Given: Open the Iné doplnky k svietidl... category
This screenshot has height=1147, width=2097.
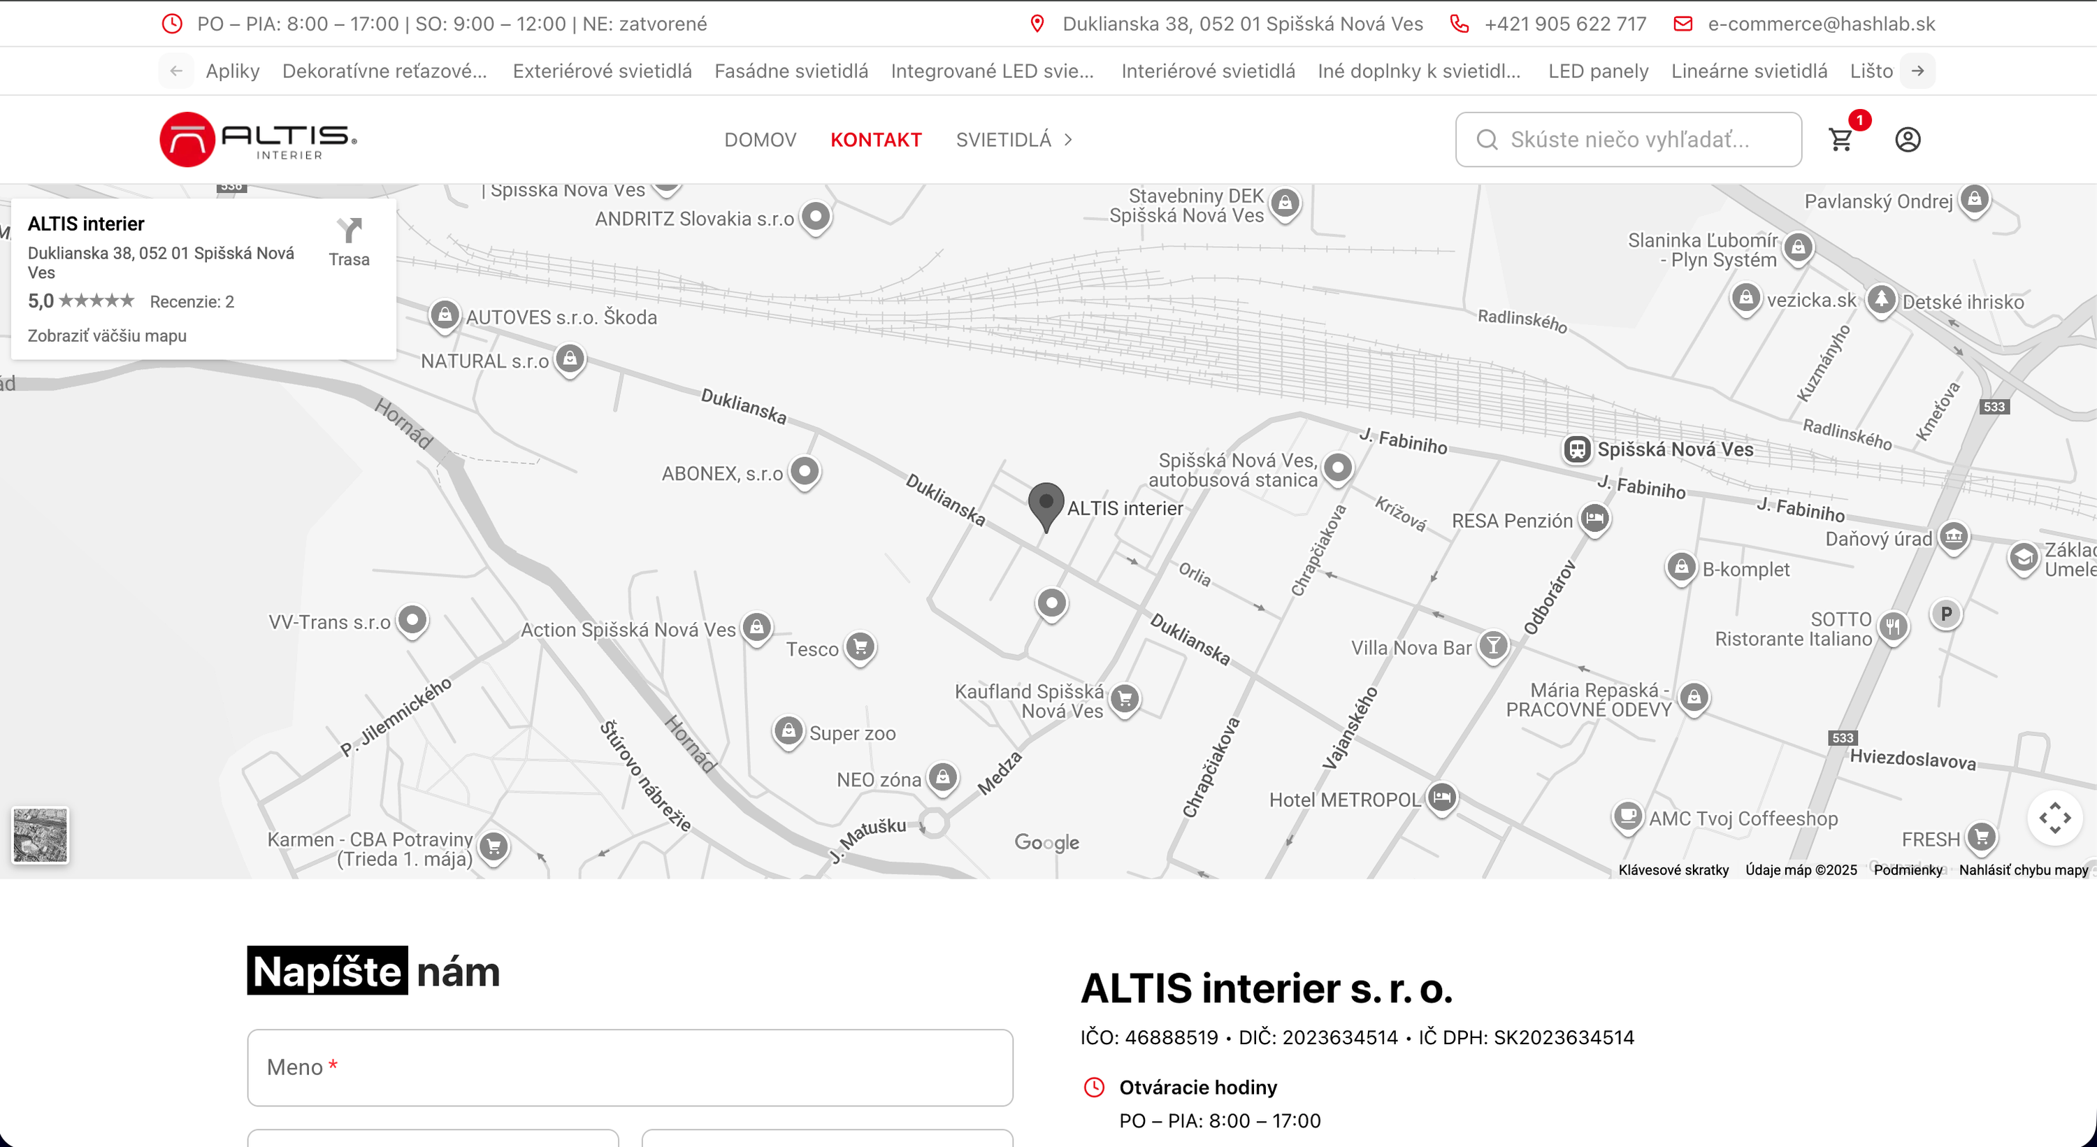Looking at the screenshot, I should (1419, 71).
